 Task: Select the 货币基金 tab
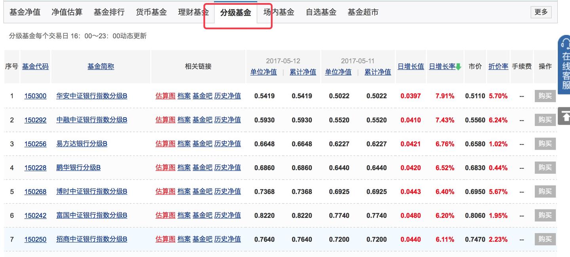pos(151,12)
